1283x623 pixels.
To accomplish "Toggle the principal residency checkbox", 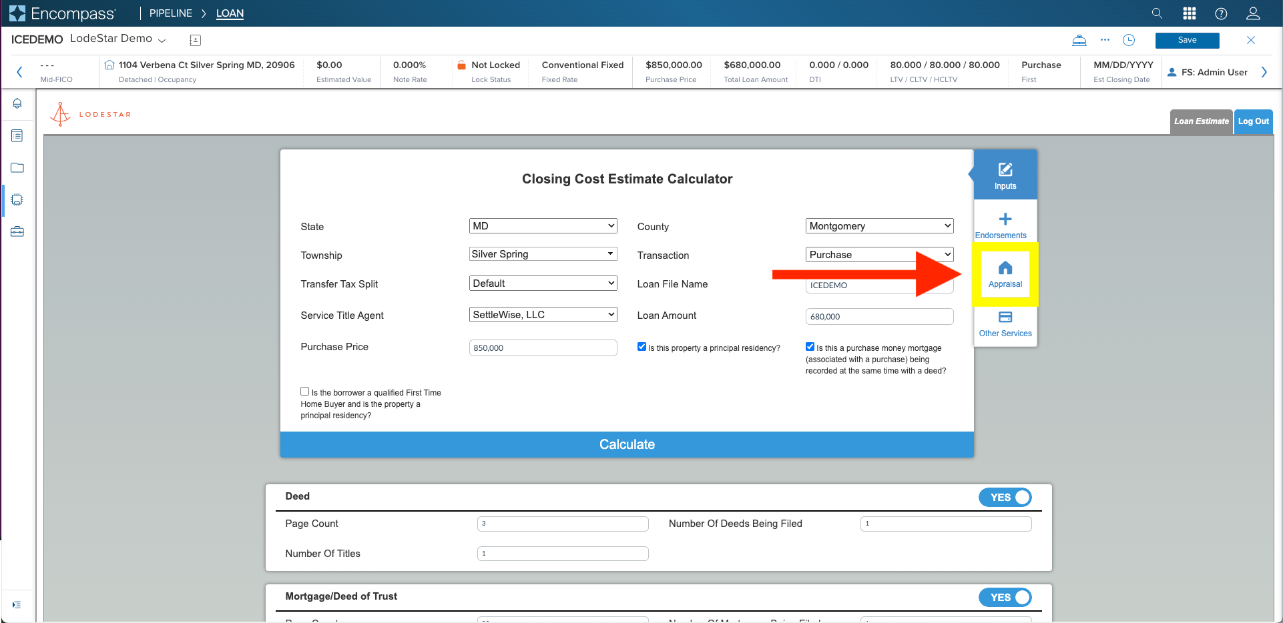I will (641, 347).
